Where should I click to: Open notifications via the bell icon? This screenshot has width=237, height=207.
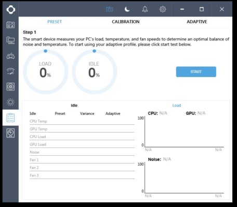[145, 9]
